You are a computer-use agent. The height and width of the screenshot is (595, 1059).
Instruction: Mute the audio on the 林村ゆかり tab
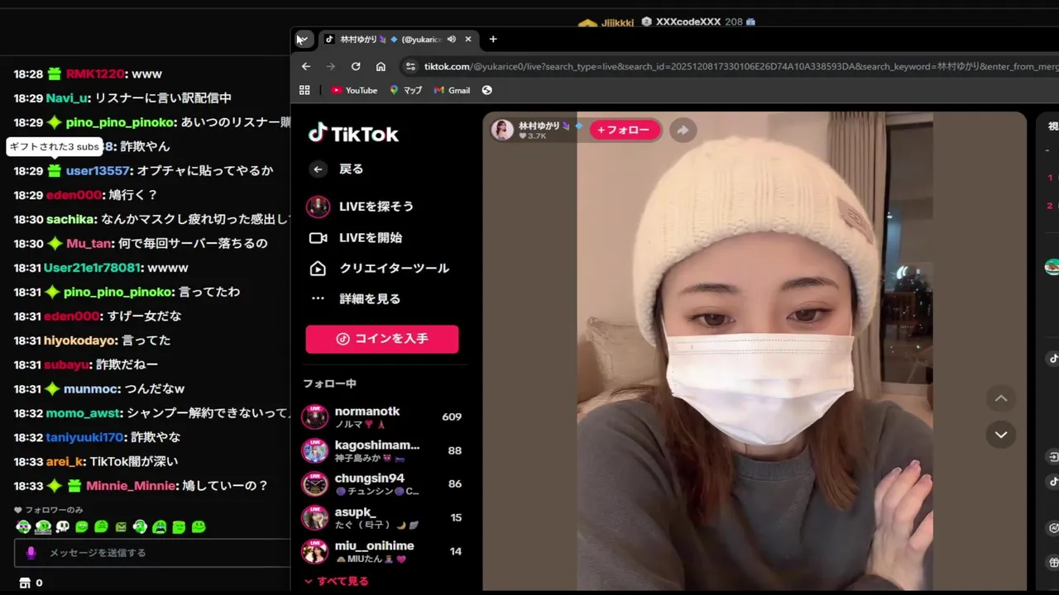(x=452, y=39)
